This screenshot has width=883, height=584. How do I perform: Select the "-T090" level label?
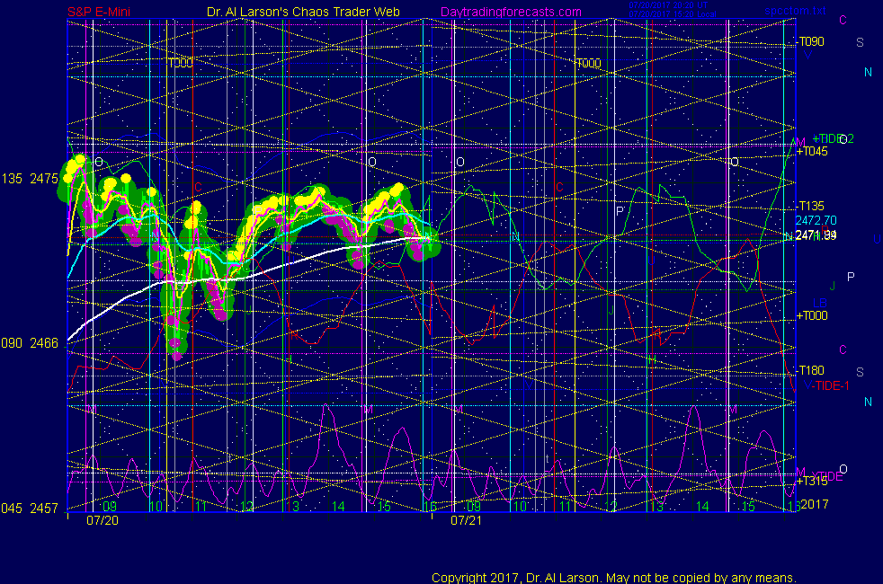coord(811,41)
